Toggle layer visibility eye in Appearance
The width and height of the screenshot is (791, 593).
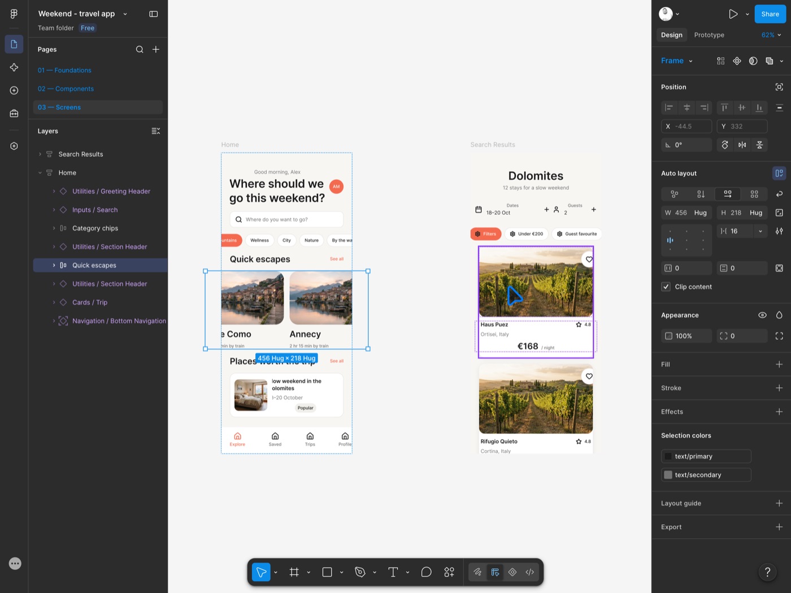coord(762,315)
